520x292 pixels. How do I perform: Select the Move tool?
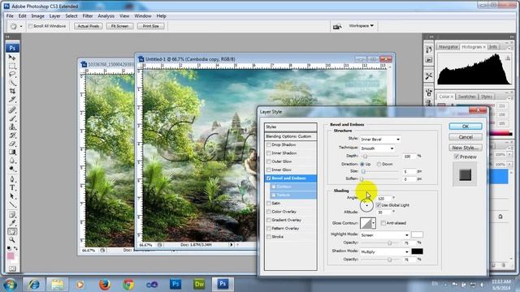pyautogui.click(x=12, y=58)
